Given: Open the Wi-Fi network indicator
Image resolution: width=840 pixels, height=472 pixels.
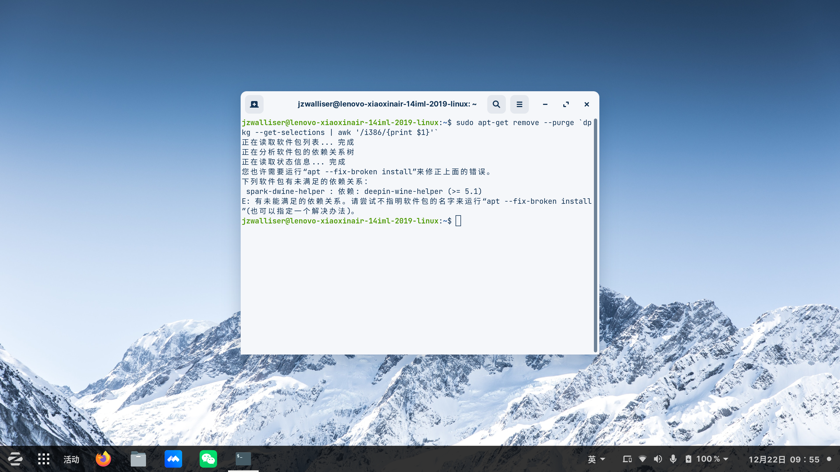Looking at the screenshot, I should coord(642,459).
